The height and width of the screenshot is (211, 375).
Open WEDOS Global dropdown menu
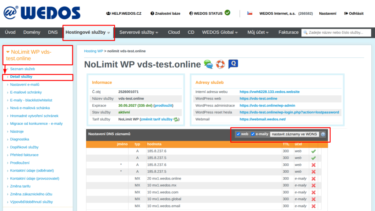pos(220,32)
